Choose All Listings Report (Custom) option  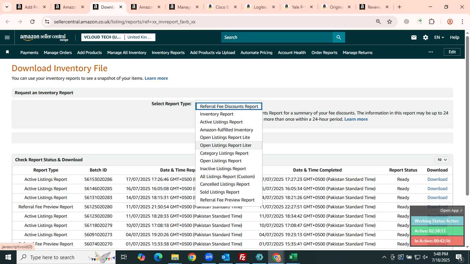(x=229, y=177)
